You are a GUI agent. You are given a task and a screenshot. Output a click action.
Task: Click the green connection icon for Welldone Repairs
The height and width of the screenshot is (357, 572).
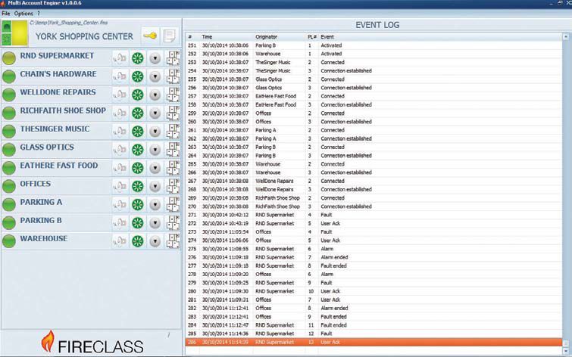coord(138,95)
